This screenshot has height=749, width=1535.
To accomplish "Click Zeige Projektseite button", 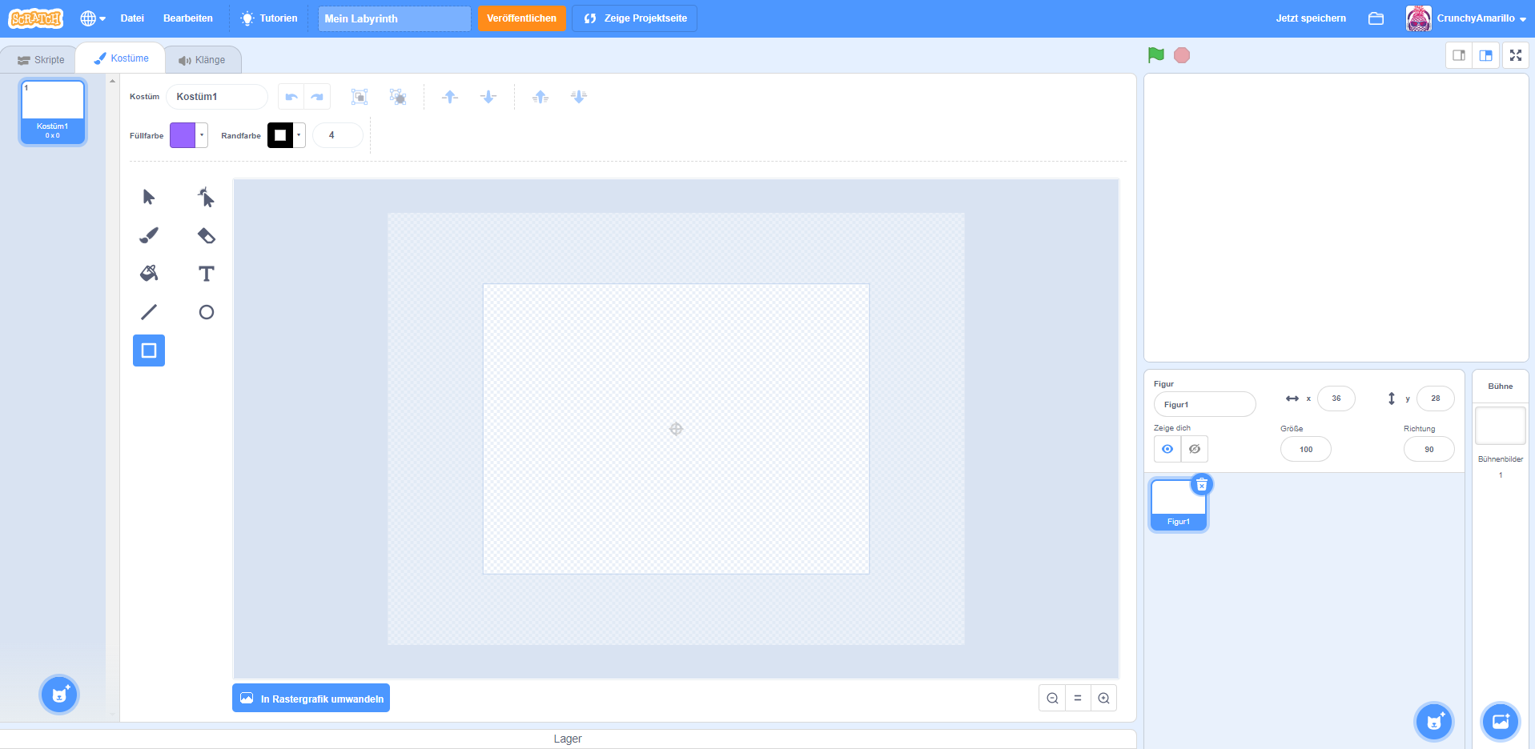I will 634,18.
